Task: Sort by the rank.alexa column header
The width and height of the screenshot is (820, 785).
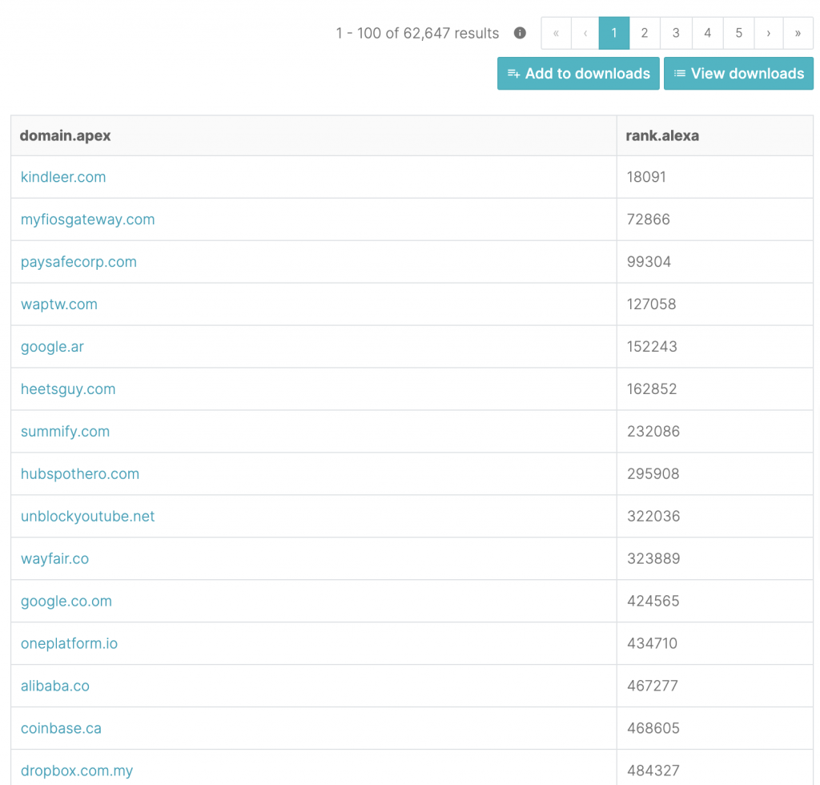Action: 662,135
